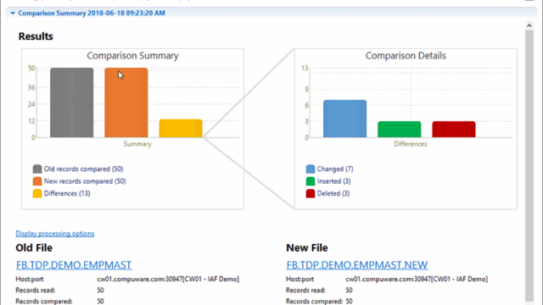Open new file FB.TDP.DEMO.EMPMAST.NEW link

[357, 265]
